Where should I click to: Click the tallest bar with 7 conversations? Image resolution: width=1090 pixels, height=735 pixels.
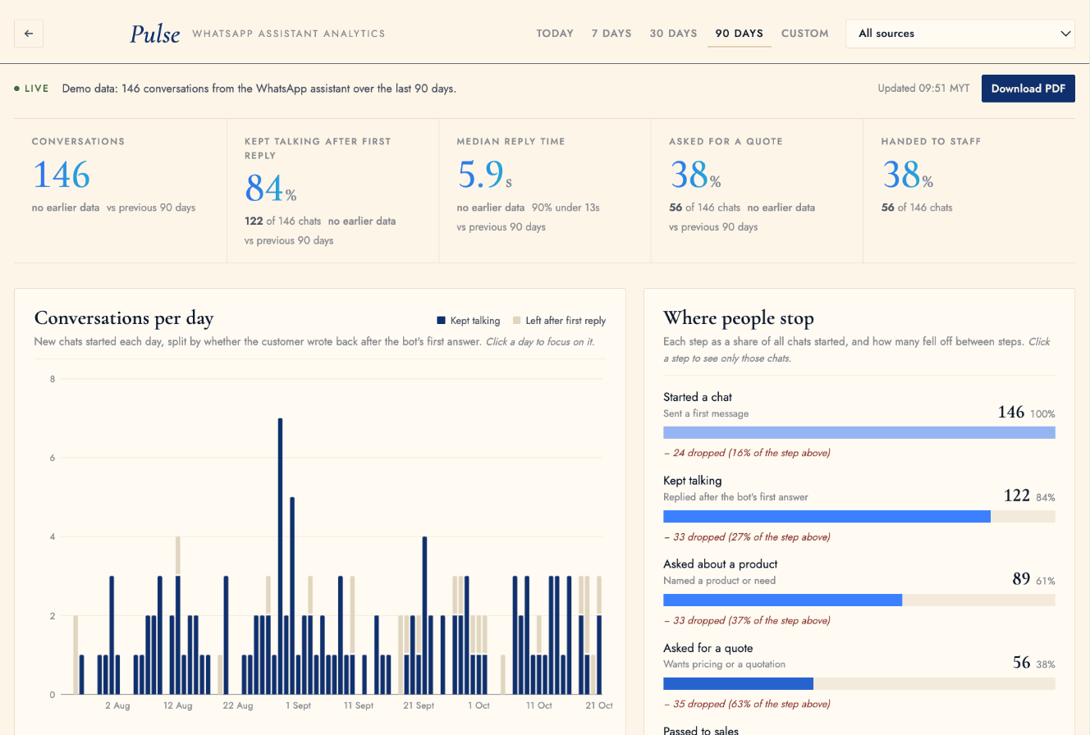point(280,556)
